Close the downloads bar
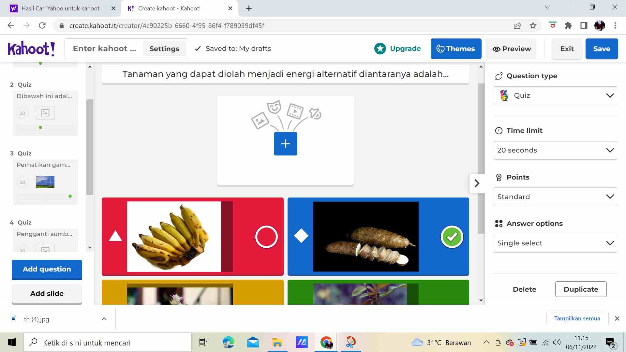The width and height of the screenshot is (626, 352). pyautogui.click(x=617, y=318)
